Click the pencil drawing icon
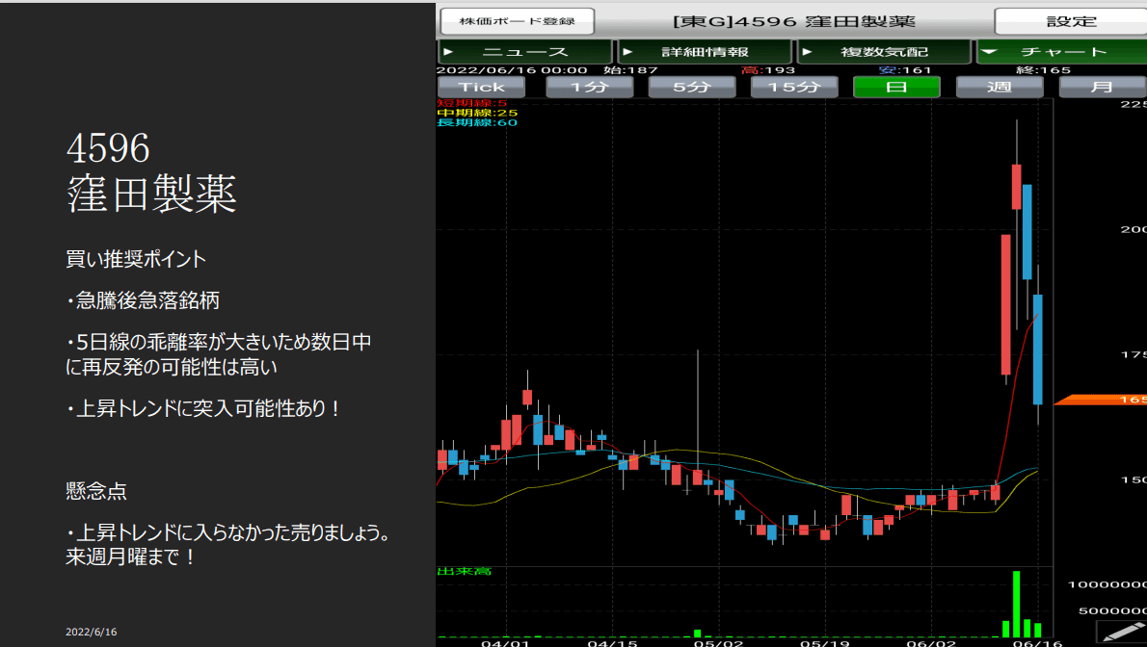The width and height of the screenshot is (1147, 647). [1123, 633]
